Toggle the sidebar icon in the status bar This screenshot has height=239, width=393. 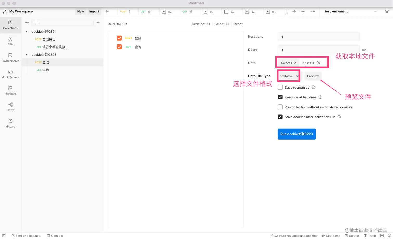4,236
